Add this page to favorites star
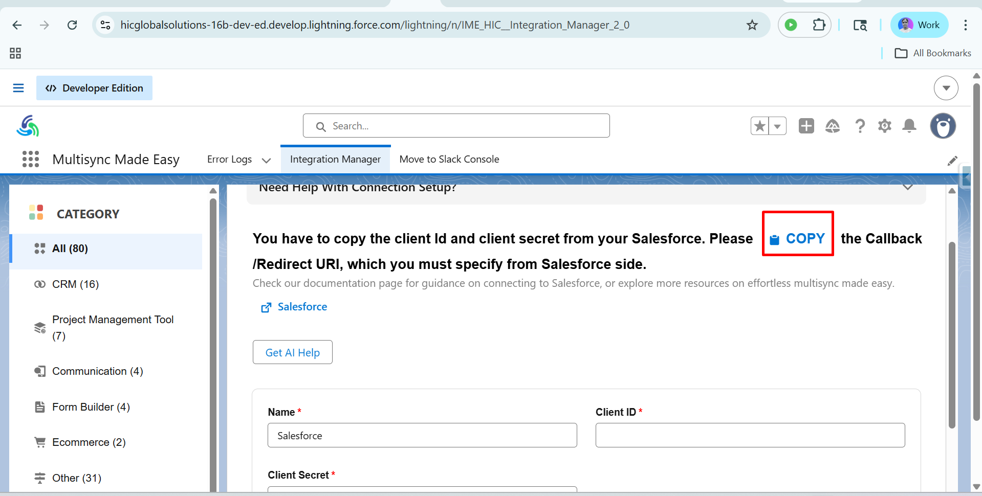Screen dimensions: 982x496 (x=760, y=126)
